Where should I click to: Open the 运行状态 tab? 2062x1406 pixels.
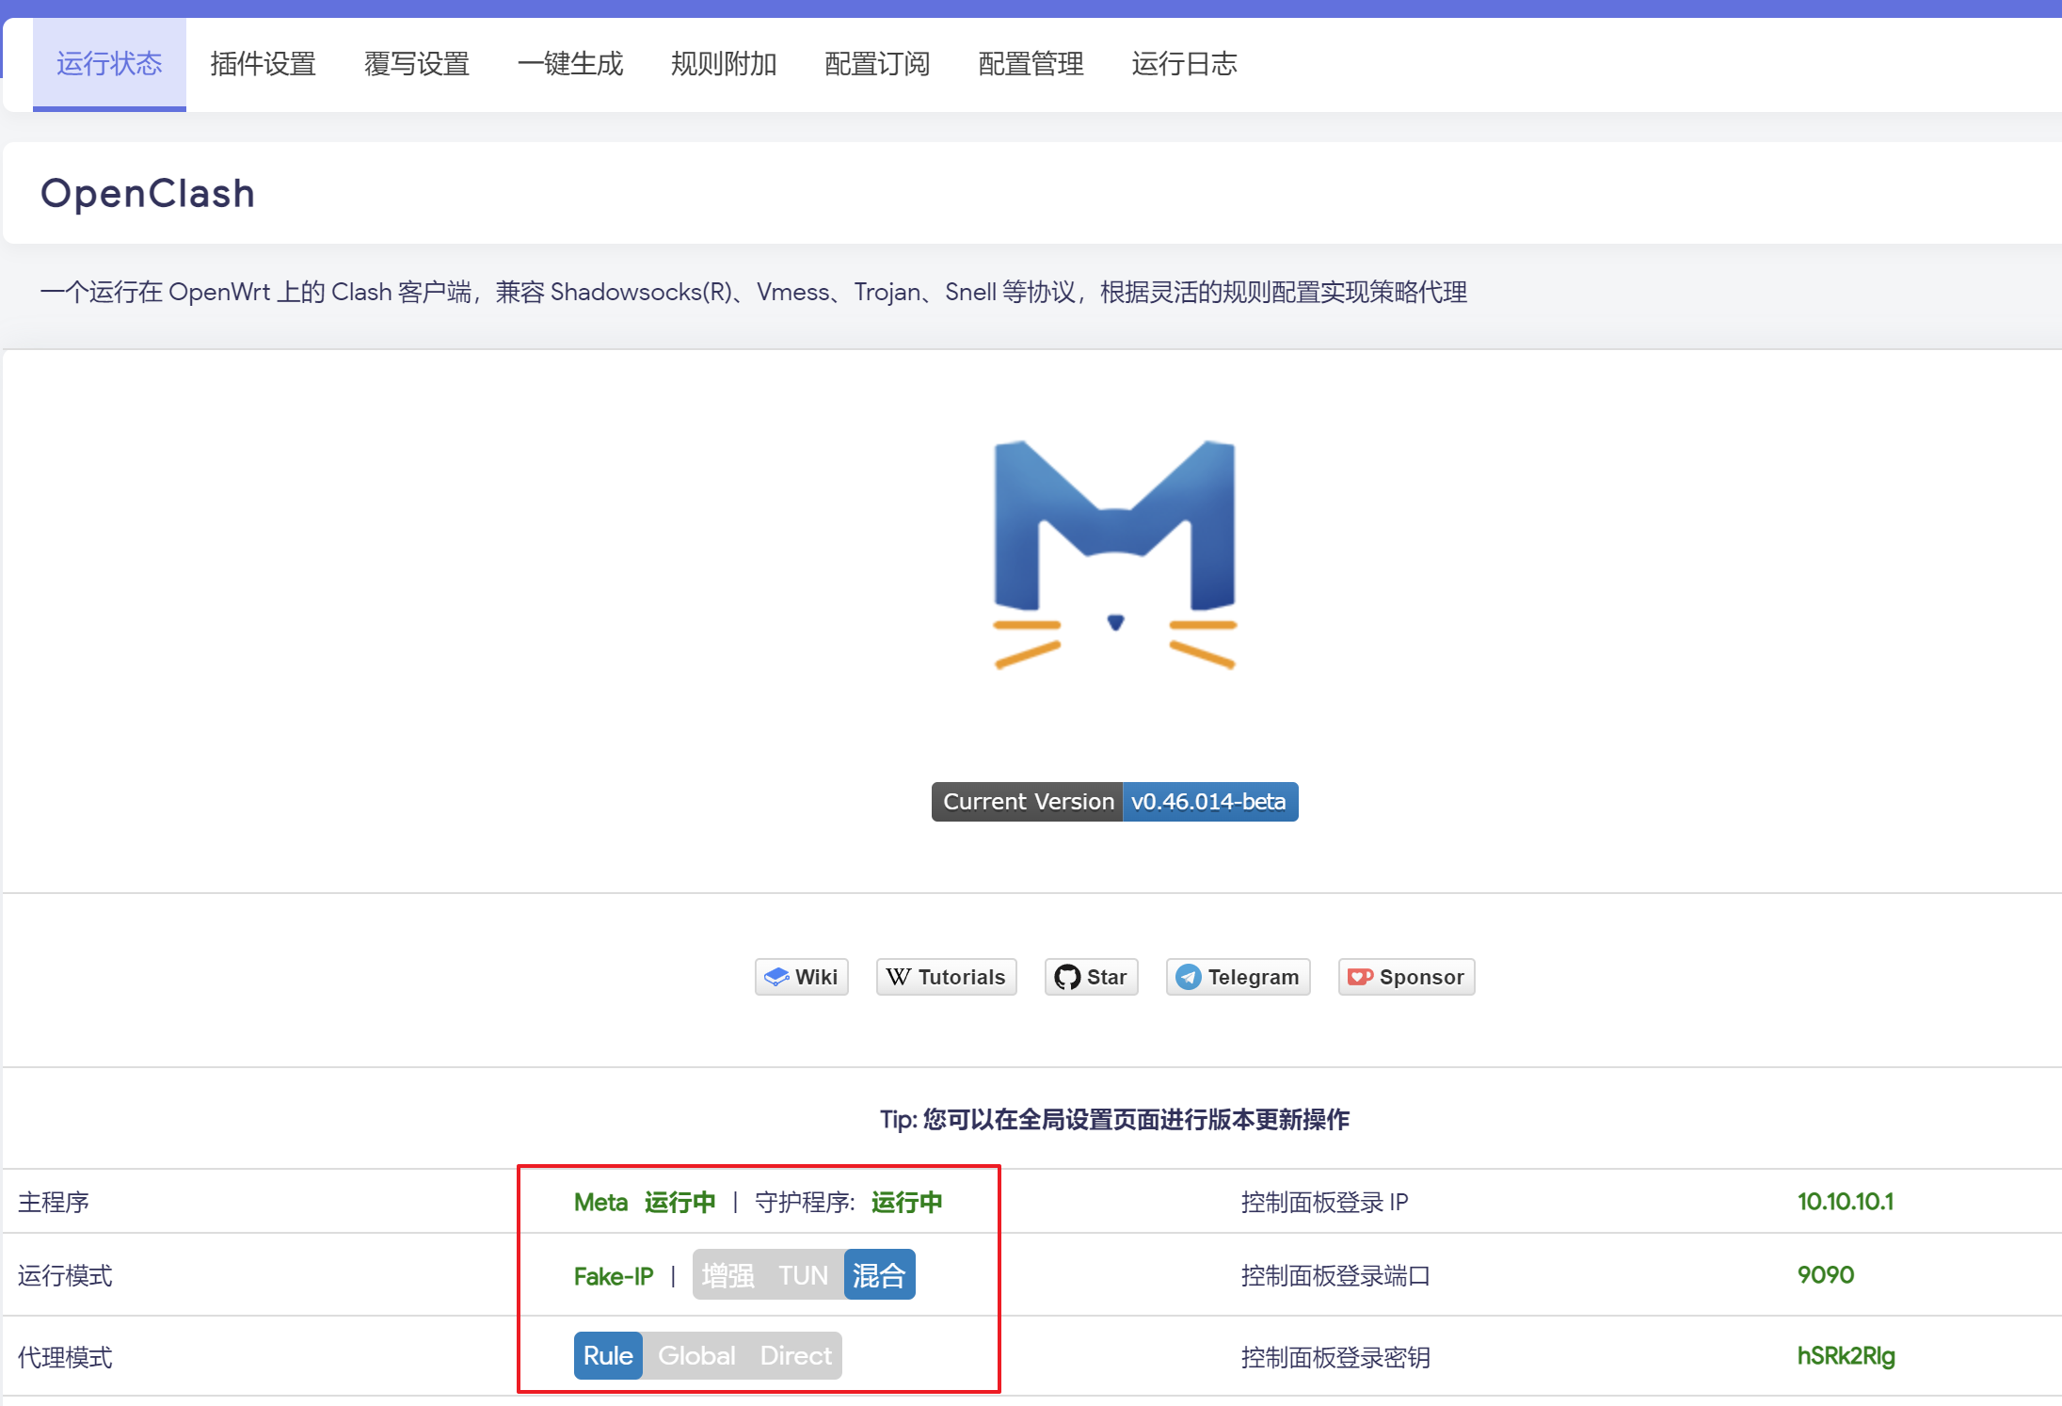[109, 64]
